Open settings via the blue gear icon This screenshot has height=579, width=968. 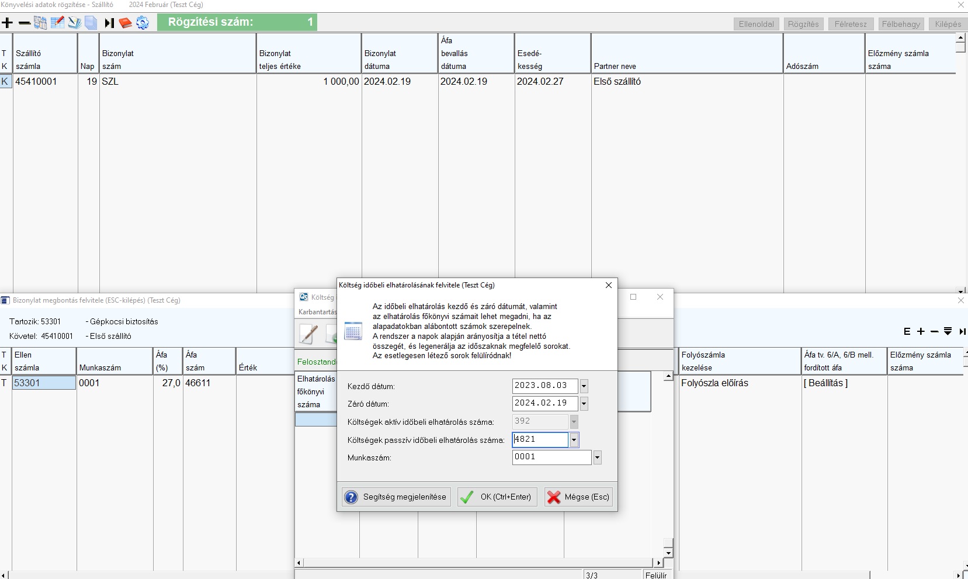coord(143,23)
